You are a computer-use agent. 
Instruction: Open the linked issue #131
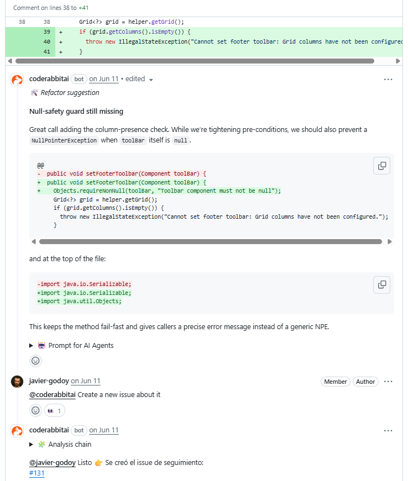tap(37, 473)
